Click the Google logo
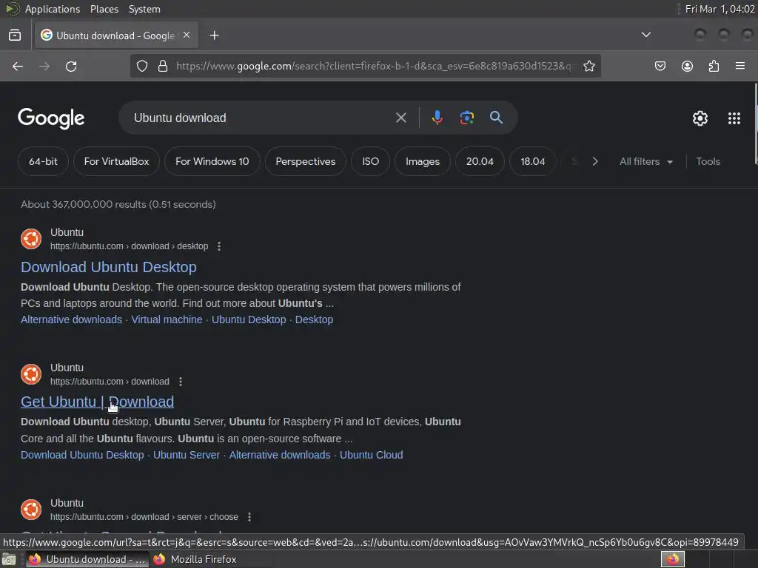 (x=51, y=118)
